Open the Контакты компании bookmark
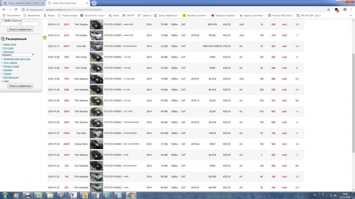The height and width of the screenshot is (199, 355). coord(195,15)
